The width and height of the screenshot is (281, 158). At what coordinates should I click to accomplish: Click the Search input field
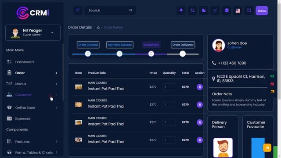pos(110,11)
